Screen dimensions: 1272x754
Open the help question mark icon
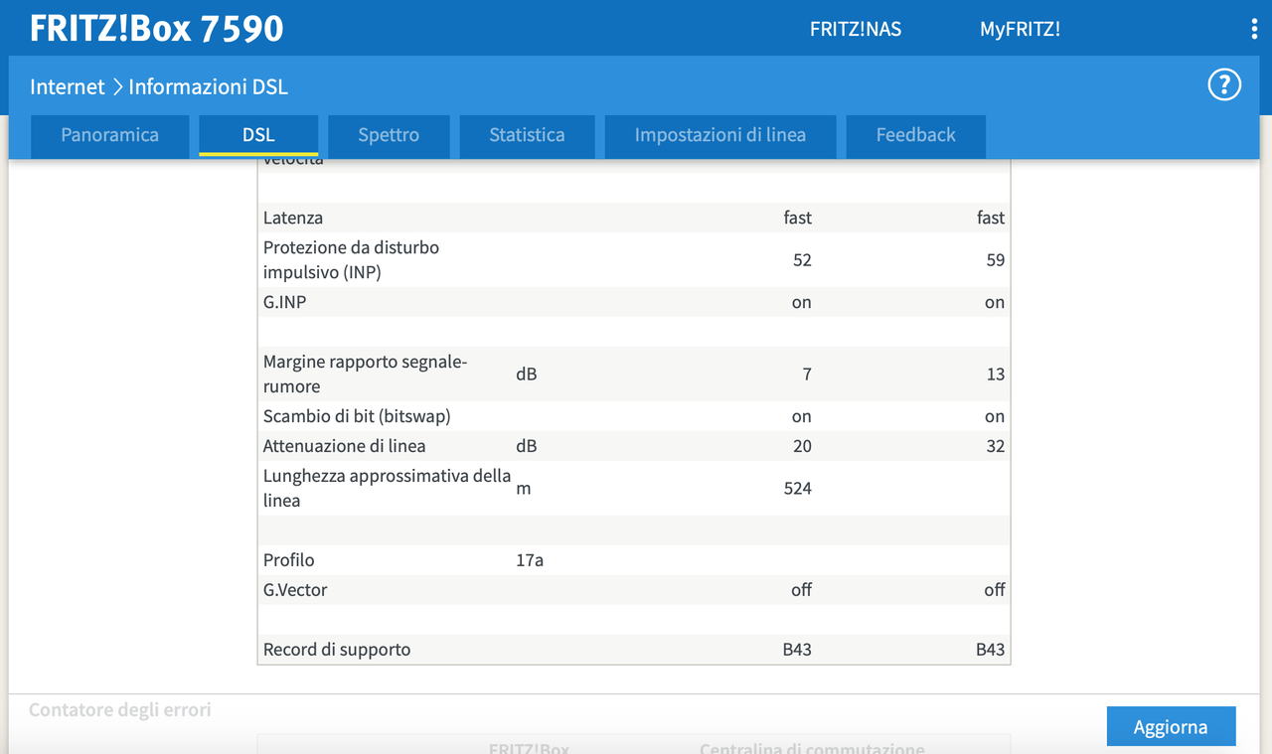click(1224, 84)
